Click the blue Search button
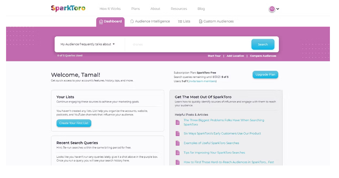The image size is (339, 178). pyautogui.click(x=263, y=44)
